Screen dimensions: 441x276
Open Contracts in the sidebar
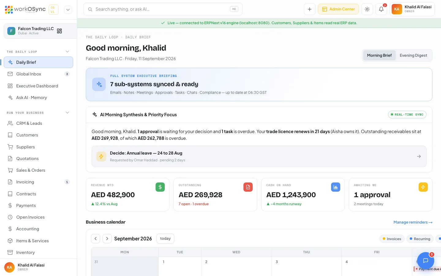coord(38,194)
